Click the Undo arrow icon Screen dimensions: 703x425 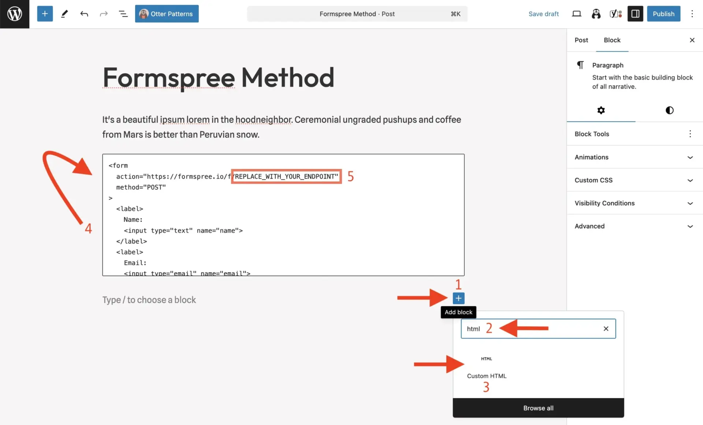tap(84, 14)
